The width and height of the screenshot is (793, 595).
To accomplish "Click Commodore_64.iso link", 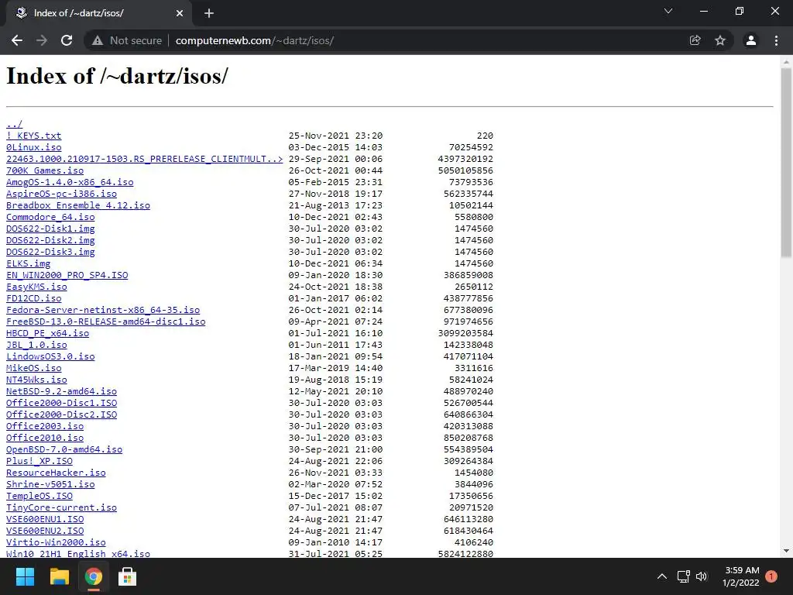I will click(x=50, y=217).
